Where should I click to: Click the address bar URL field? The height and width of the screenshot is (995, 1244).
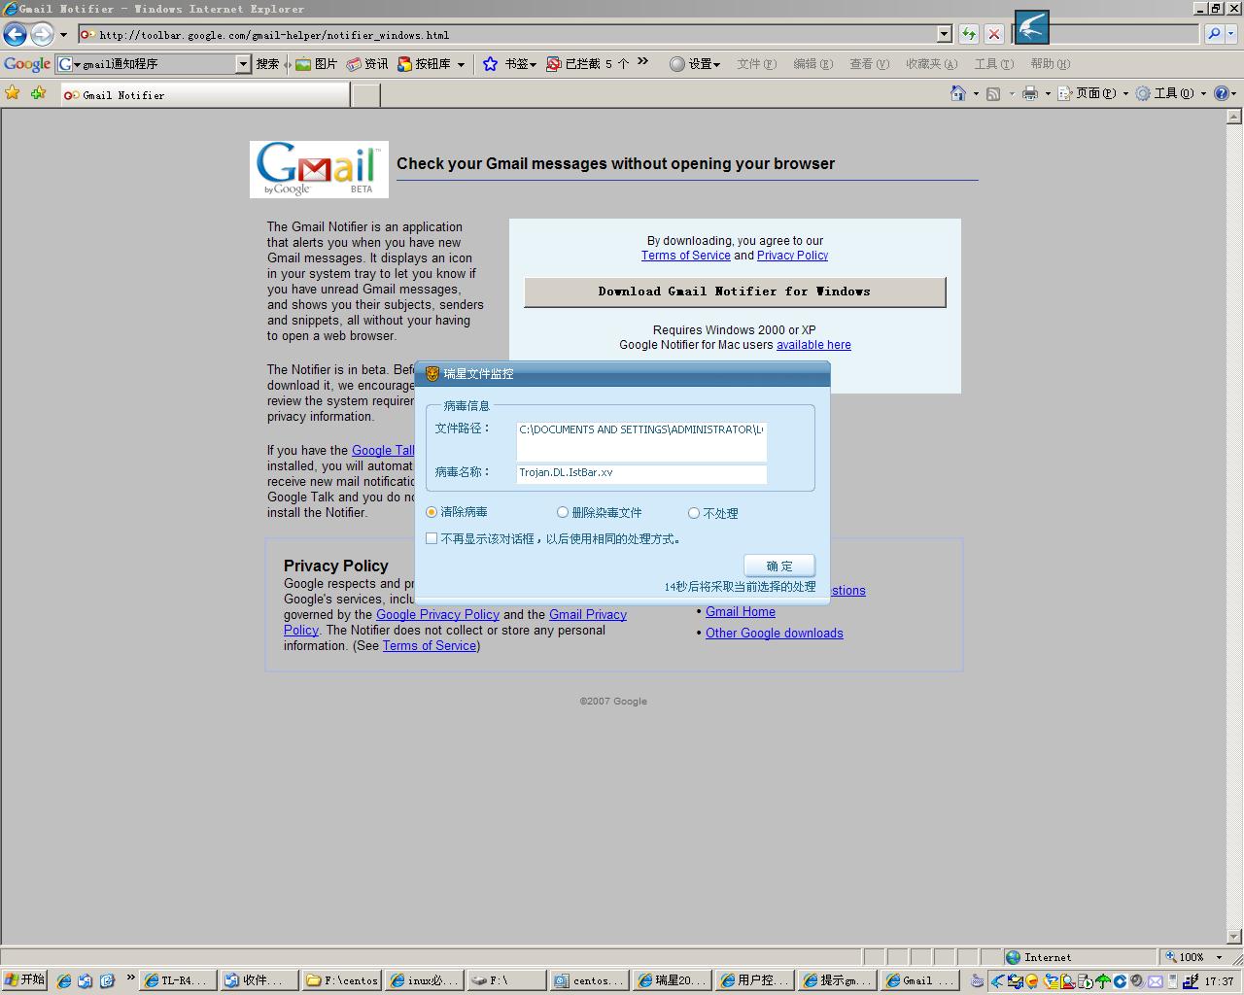507,35
